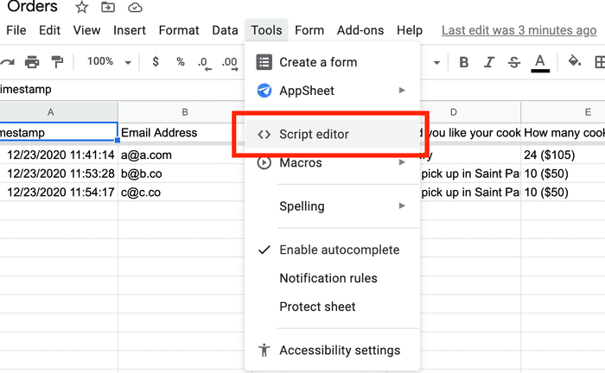Star the Orders spreadsheet
This screenshot has width=605, height=373.
[x=81, y=8]
